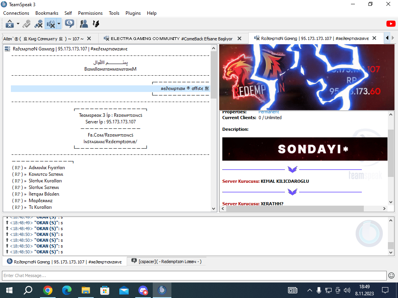Close the ELECTRA GAMING COMMUNITY tab
This screenshot has width=398, height=298.
pyautogui.click(x=239, y=38)
